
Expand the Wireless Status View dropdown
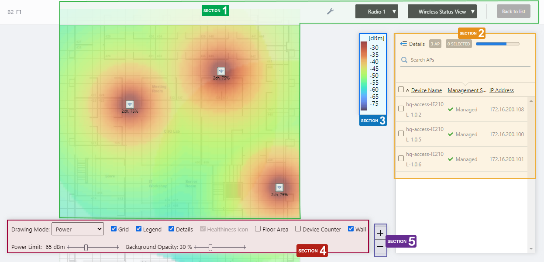(x=442, y=12)
